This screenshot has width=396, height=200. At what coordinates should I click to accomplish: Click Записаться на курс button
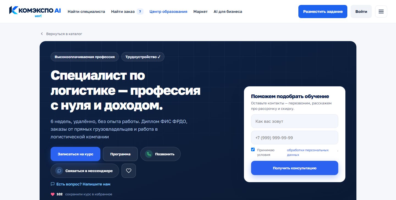coord(75,154)
